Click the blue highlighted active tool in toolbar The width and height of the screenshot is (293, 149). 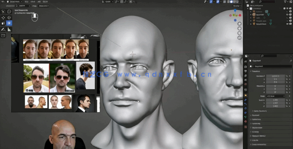9,23
